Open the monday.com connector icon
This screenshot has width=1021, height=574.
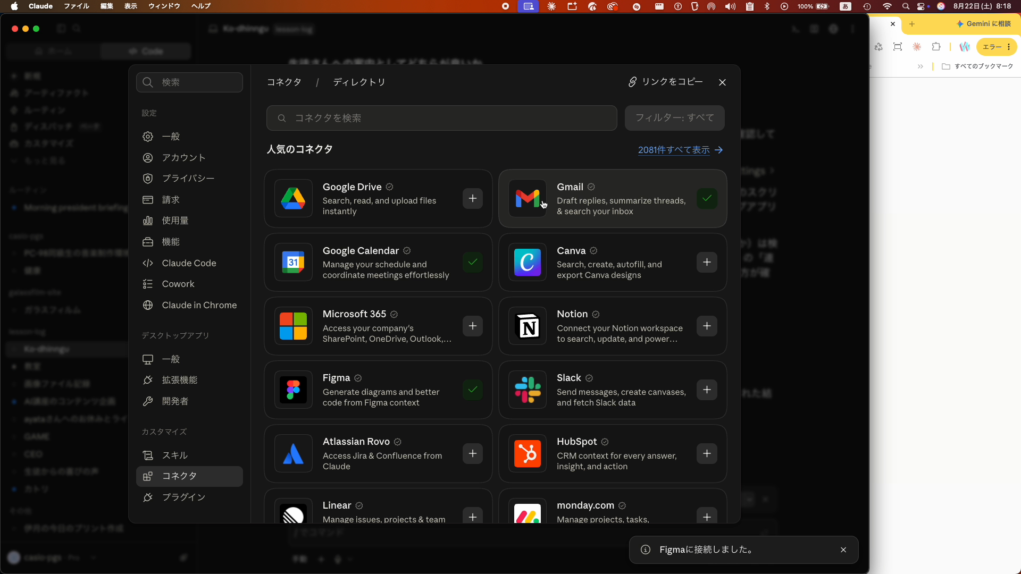[528, 511]
